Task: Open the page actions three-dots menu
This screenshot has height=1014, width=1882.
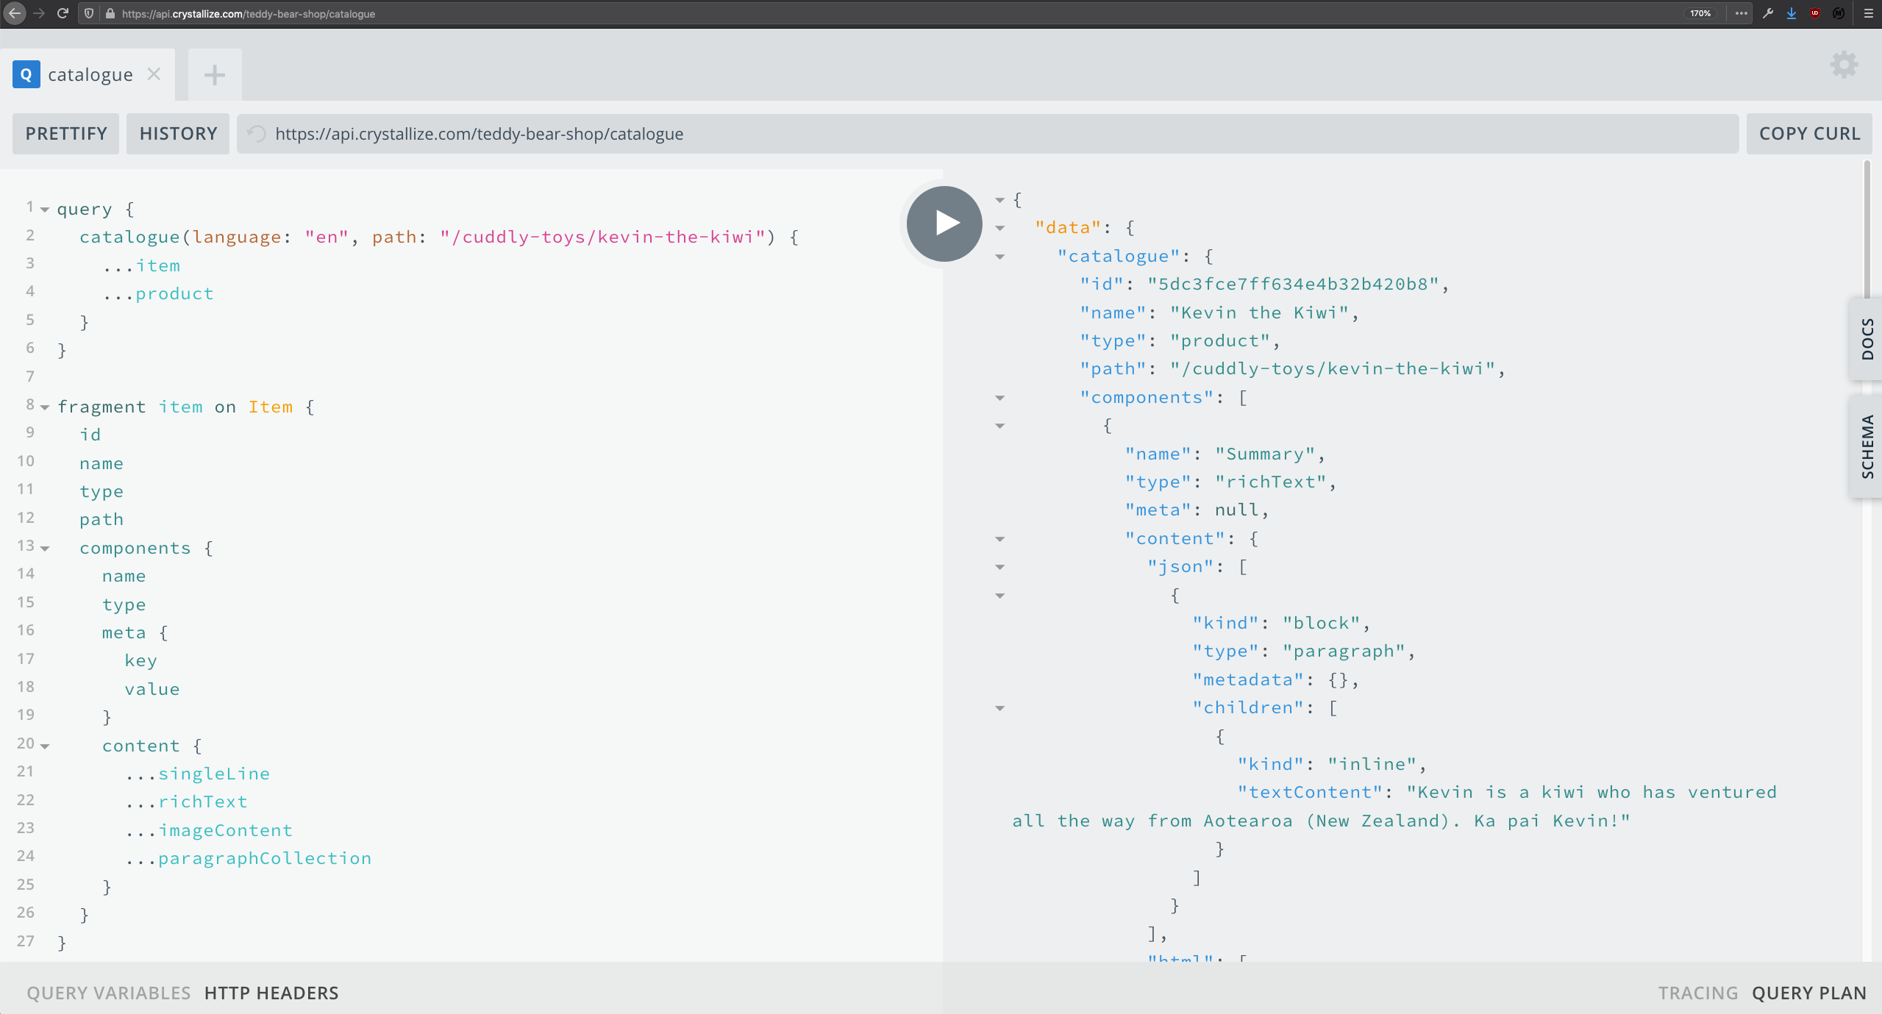Action: pyautogui.click(x=1741, y=13)
